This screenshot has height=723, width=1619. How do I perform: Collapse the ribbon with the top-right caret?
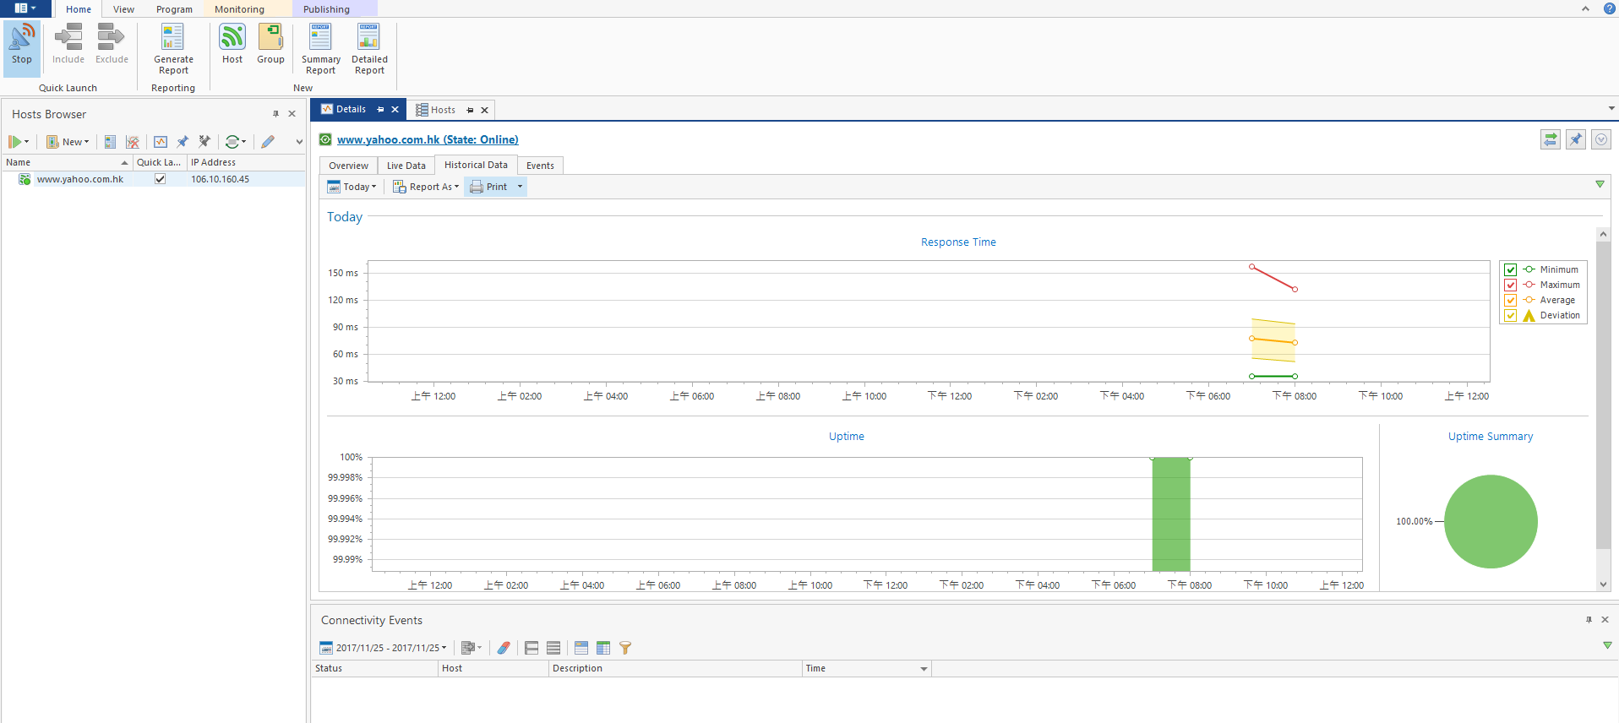[x=1585, y=8]
